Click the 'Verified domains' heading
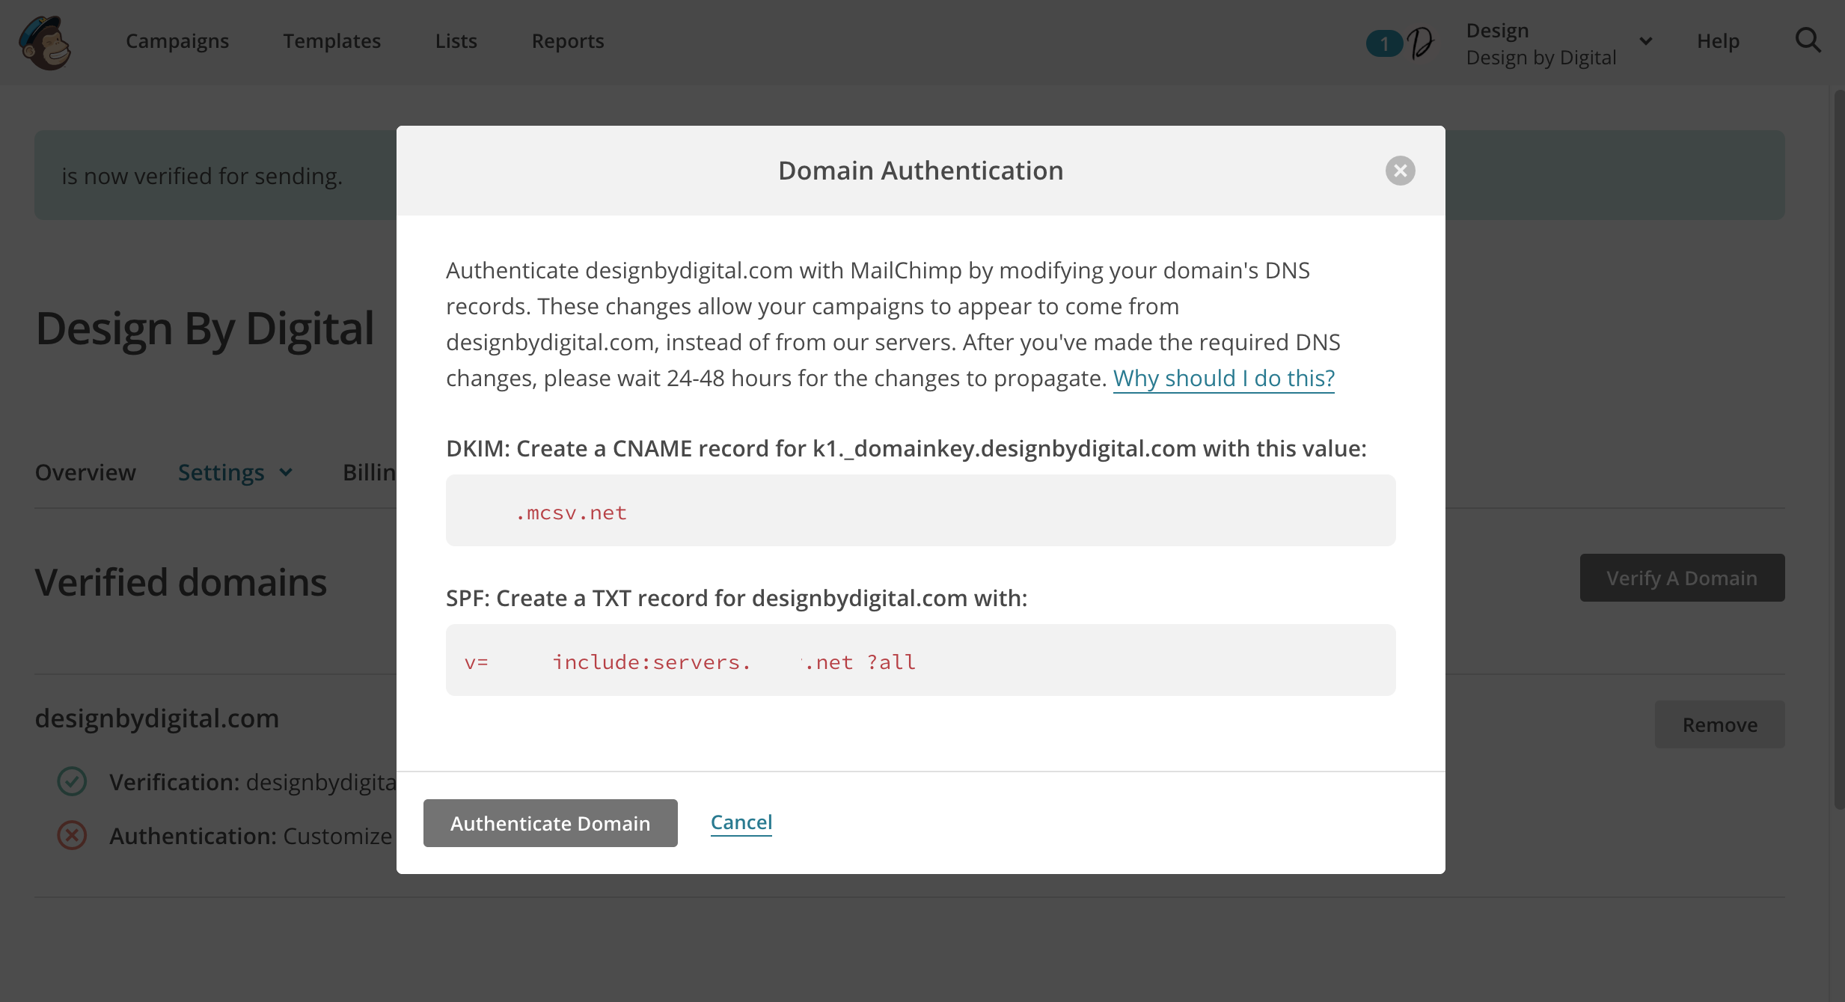 pos(181,582)
